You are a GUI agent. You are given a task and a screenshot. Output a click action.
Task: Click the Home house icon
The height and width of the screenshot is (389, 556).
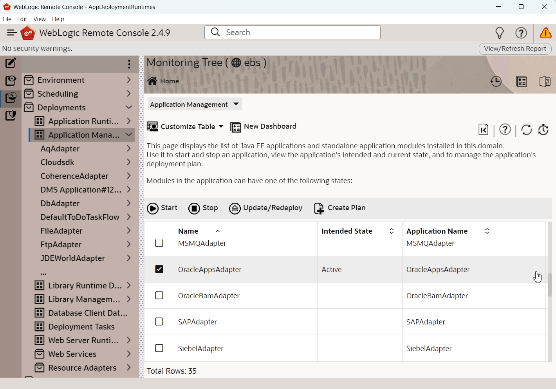(152, 81)
